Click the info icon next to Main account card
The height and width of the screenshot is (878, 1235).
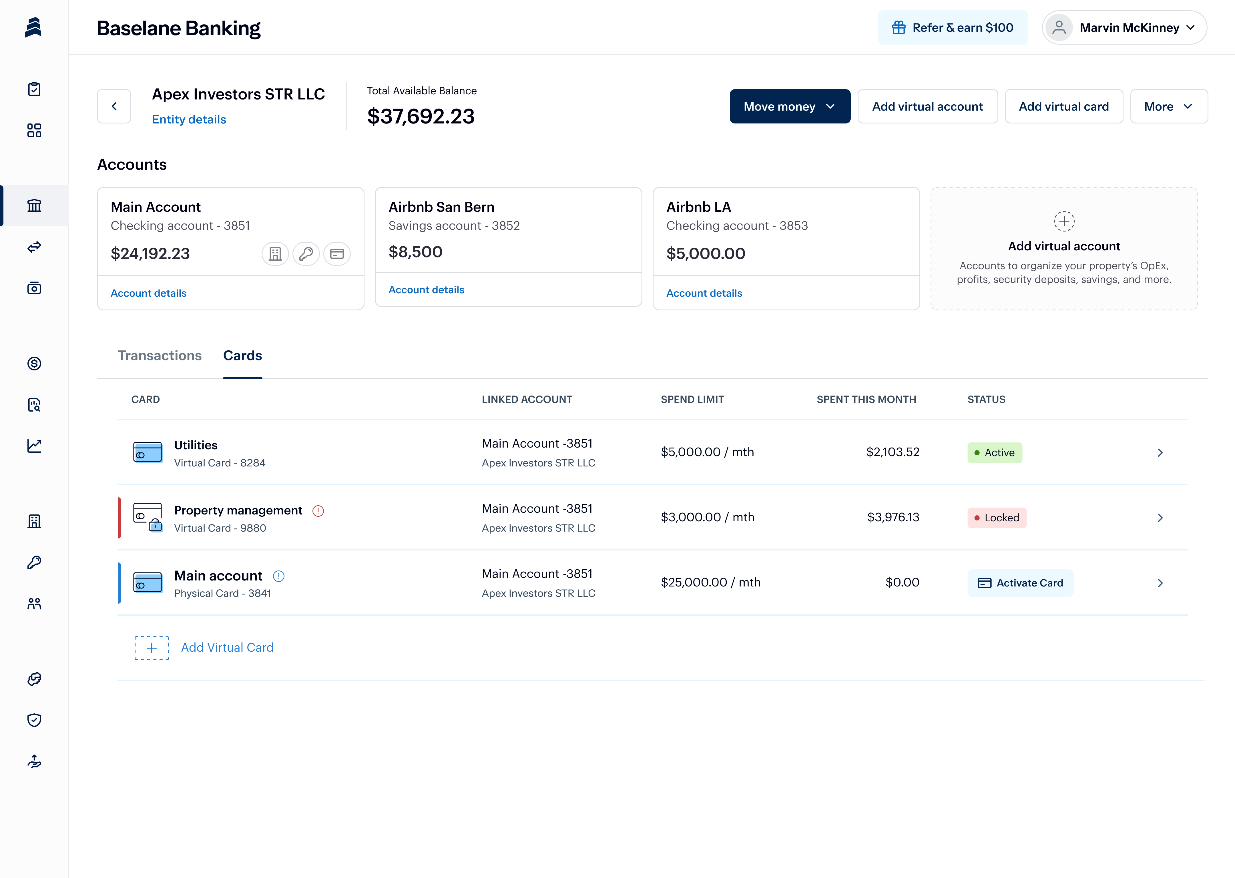coord(278,576)
